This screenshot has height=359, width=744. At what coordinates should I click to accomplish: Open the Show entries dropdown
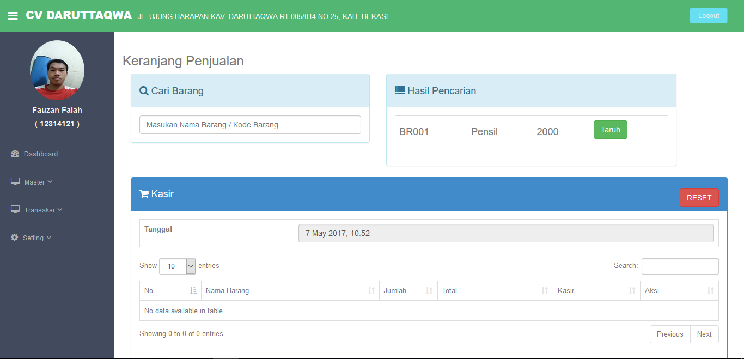[178, 266]
